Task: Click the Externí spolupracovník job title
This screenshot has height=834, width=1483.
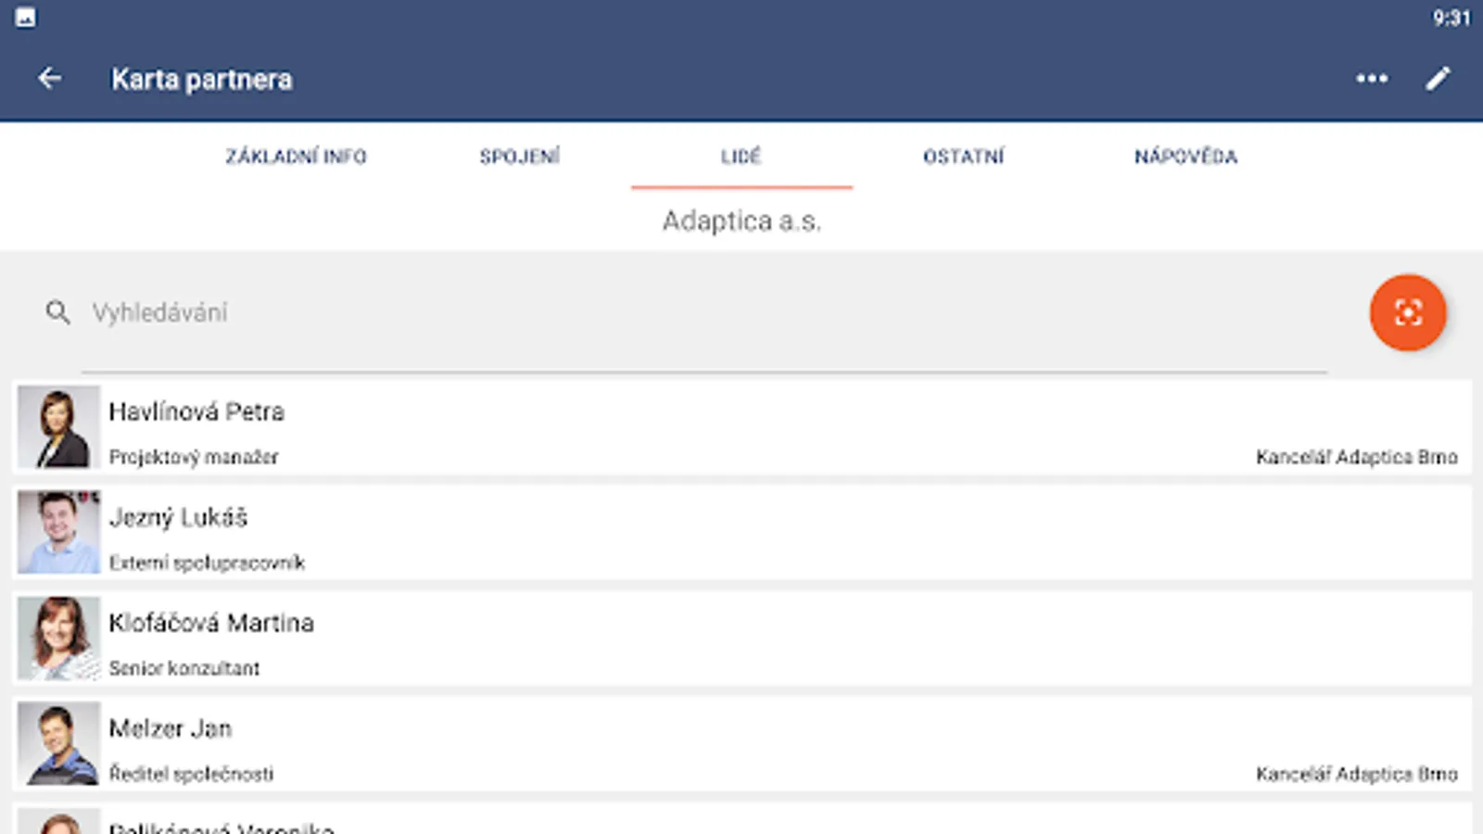Action: (207, 562)
